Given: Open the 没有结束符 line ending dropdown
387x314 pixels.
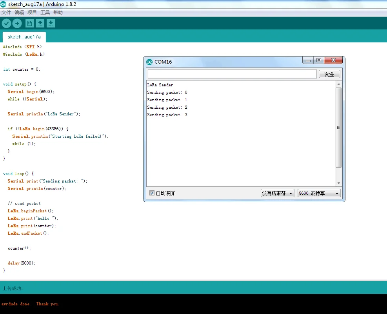Looking at the screenshot, I should pos(278,193).
